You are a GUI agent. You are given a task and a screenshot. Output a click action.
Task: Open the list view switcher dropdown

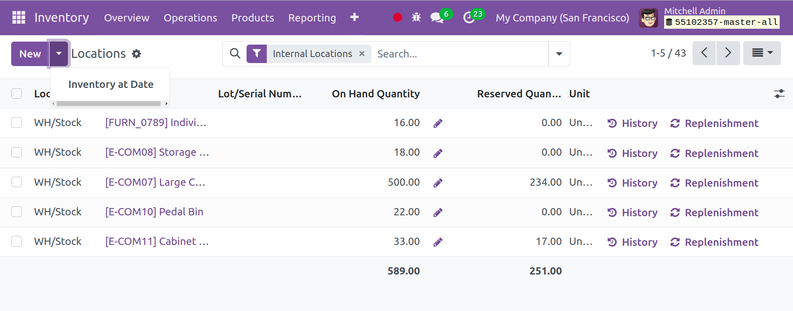(762, 53)
